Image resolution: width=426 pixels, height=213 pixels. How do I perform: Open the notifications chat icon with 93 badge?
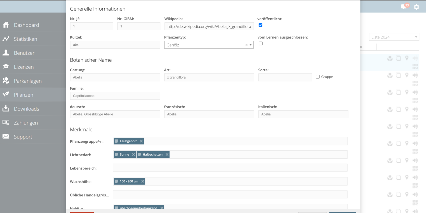coord(405,6)
